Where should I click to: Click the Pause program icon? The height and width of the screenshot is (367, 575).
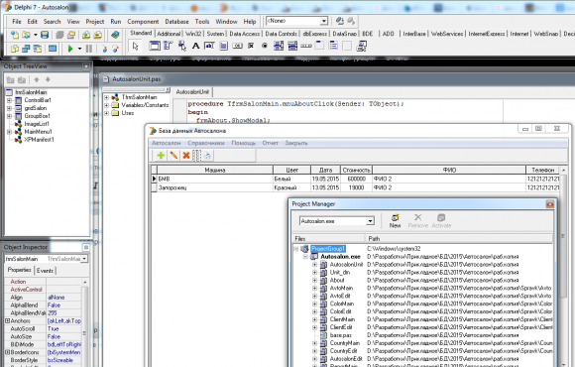pyautogui.click(x=89, y=49)
